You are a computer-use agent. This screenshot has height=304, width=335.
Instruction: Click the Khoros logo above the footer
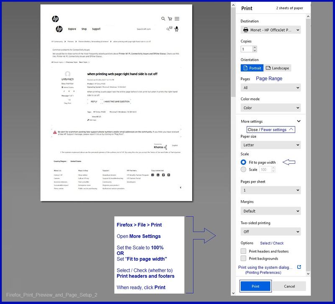pyautogui.click(x=159, y=147)
